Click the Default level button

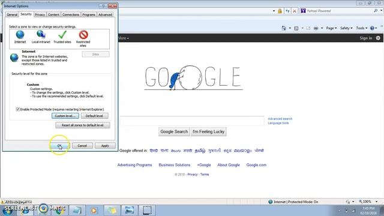pos(94,116)
